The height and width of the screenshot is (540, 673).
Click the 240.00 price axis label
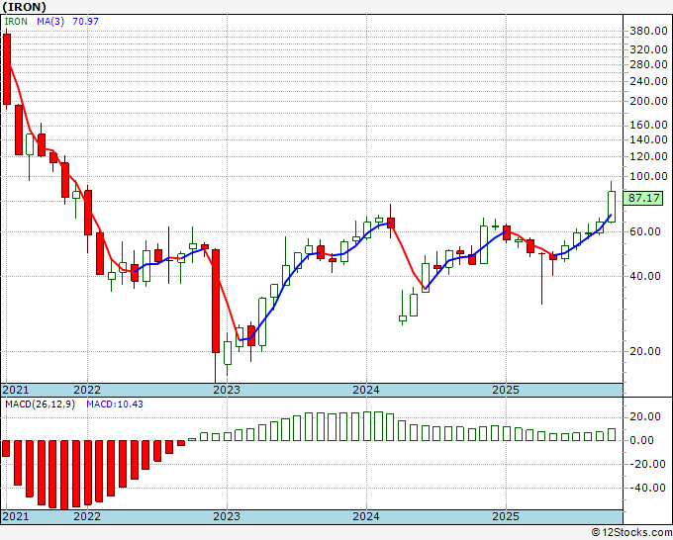click(x=648, y=81)
